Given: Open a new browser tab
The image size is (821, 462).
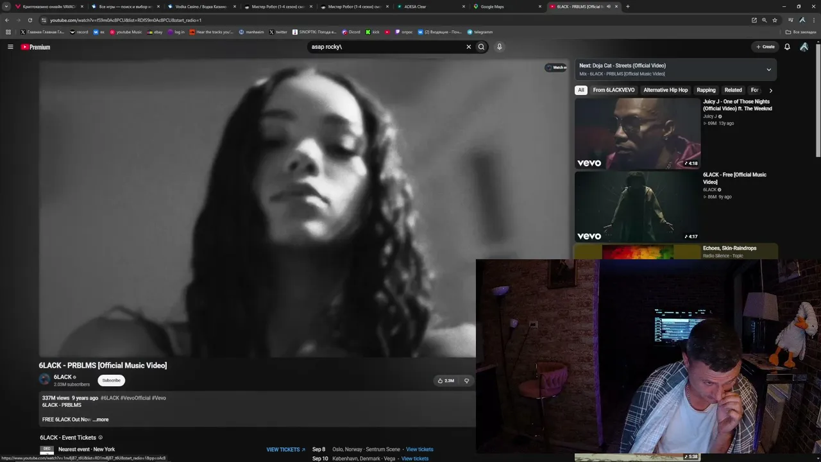Looking at the screenshot, I should coord(627,6).
